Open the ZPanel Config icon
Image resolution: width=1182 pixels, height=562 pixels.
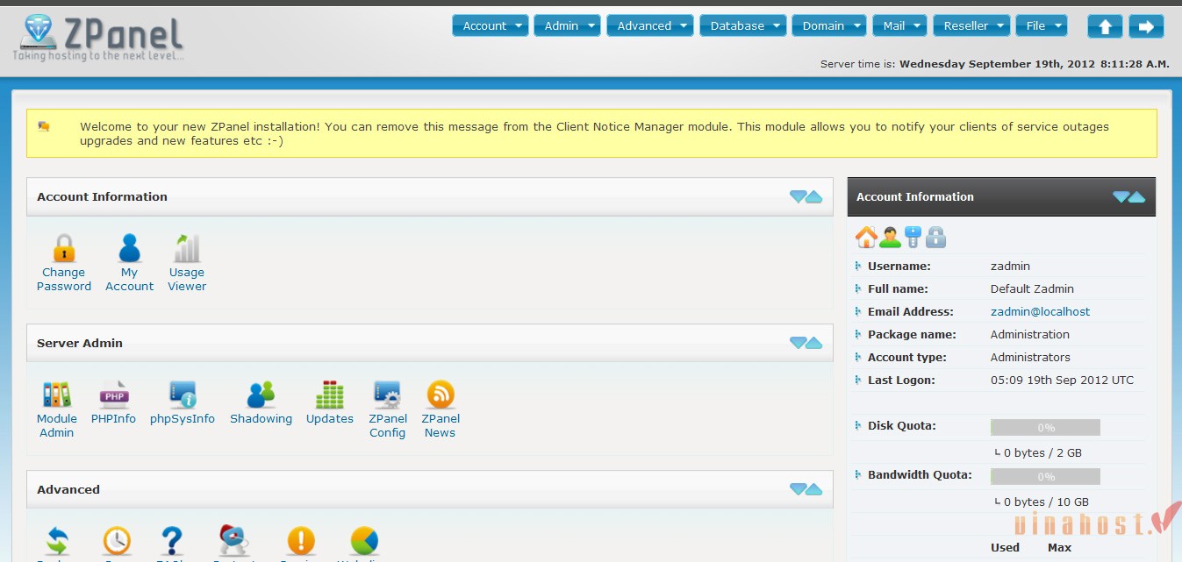(x=387, y=395)
